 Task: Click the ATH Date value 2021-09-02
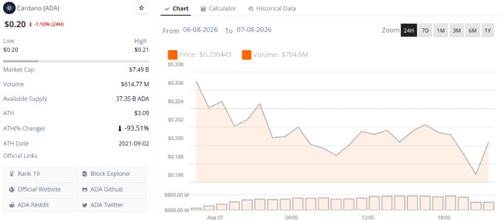point(134,144)
